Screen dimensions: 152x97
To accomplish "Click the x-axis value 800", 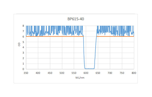I will (134, 73).
